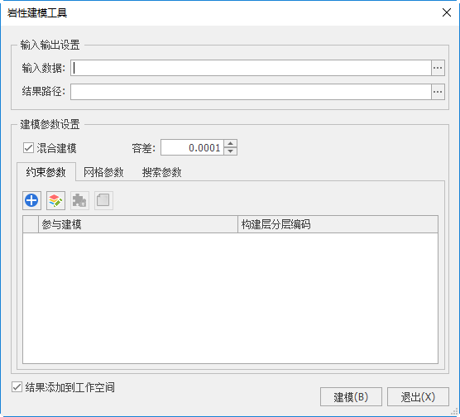Select the 约束参数 tab

click(x=46, y=172)
